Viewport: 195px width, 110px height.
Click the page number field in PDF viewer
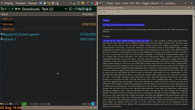pos(99,12)
